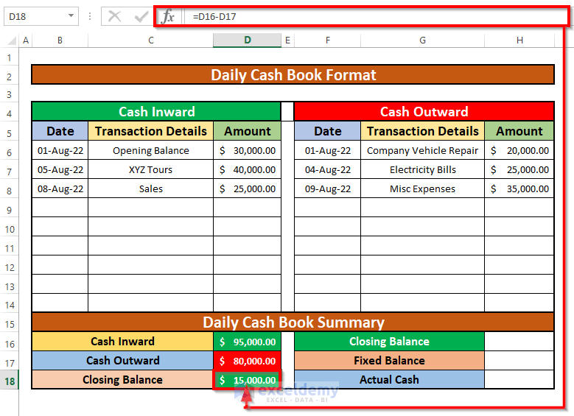Click the Cash Inward Date column heading
Image resolution: width=574 pixels, height=416 pixels.
point(60,131)
